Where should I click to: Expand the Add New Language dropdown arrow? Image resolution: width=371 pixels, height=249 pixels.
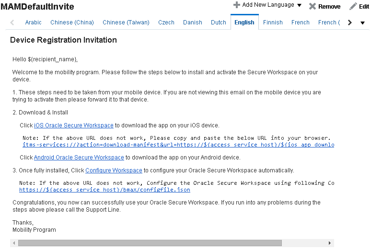click(x=299, y=5)
